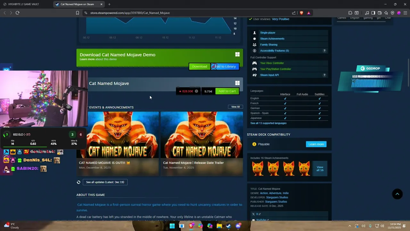Click the info icon beside 828.00€
The height and width of the screenshot is (231, 410).
click(196, 91)
